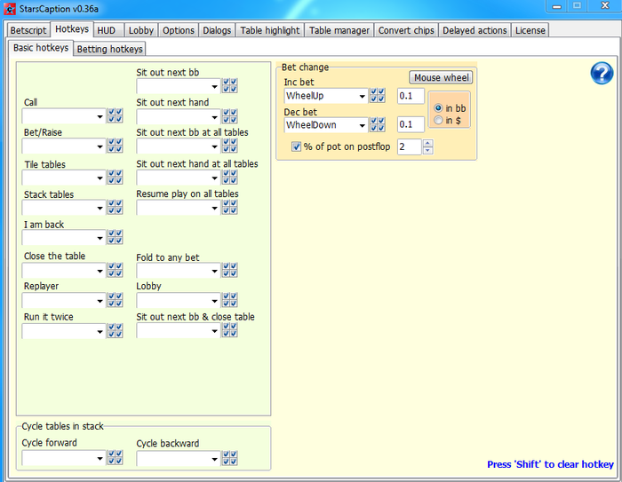Click the checkmark grid icon for Run it twice

115,330
